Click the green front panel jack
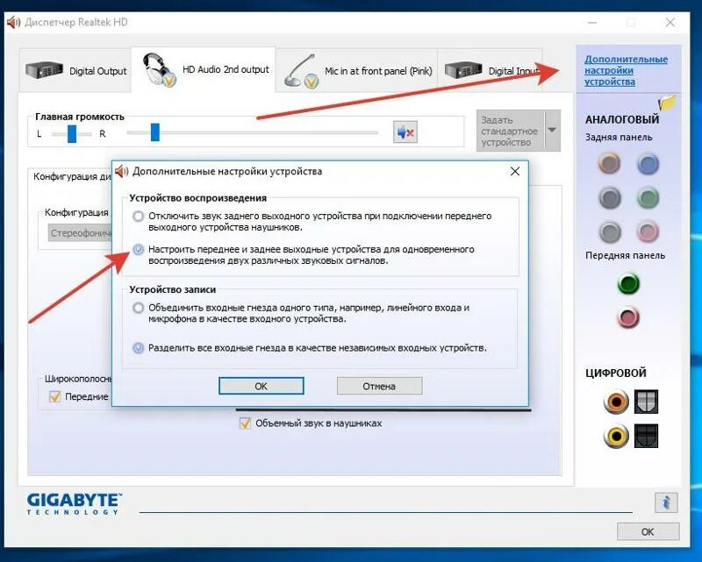This screenshot has width=702, height=562. [x=628, y=284]
